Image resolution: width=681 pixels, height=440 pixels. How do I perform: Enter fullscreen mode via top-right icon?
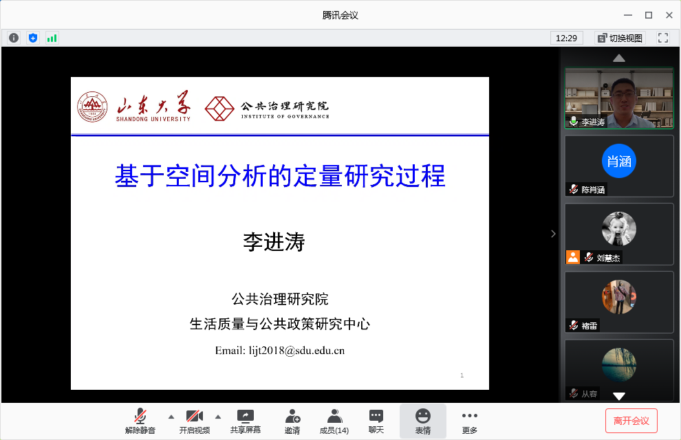(663, 38)
